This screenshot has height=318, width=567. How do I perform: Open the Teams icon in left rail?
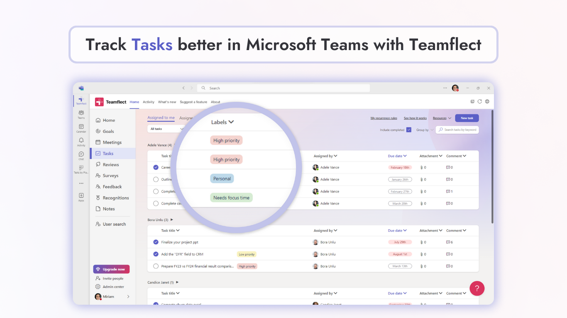coord(81,113)
